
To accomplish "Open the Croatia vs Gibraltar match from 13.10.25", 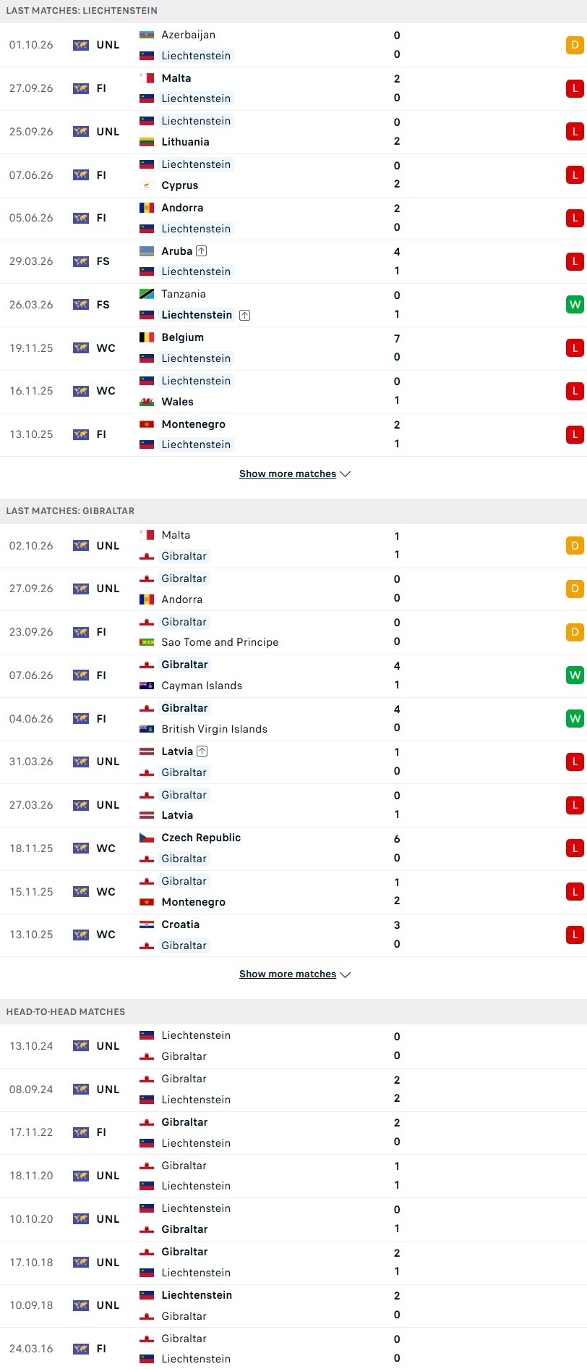I will pyautogui.click(x=293, y=935).
